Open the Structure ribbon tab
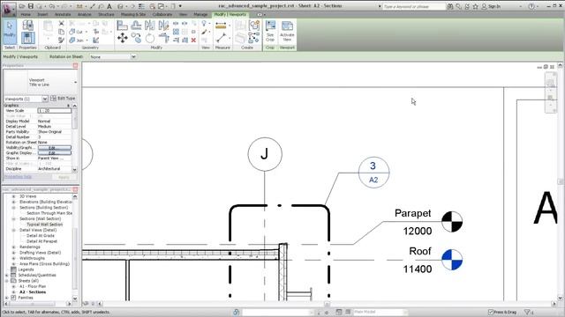The height and width of the screenshot is (317, 565). pos(106,14)
